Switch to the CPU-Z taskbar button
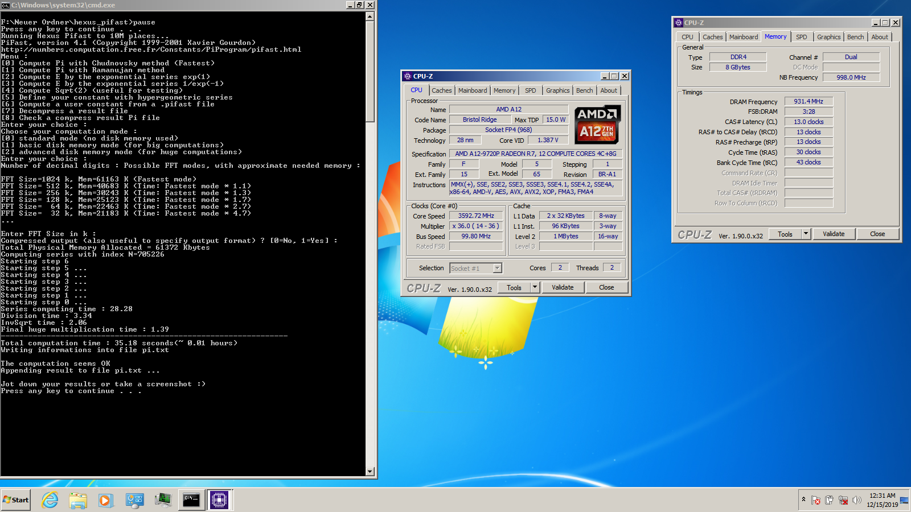The image size is (911, 512). point(219,500)
